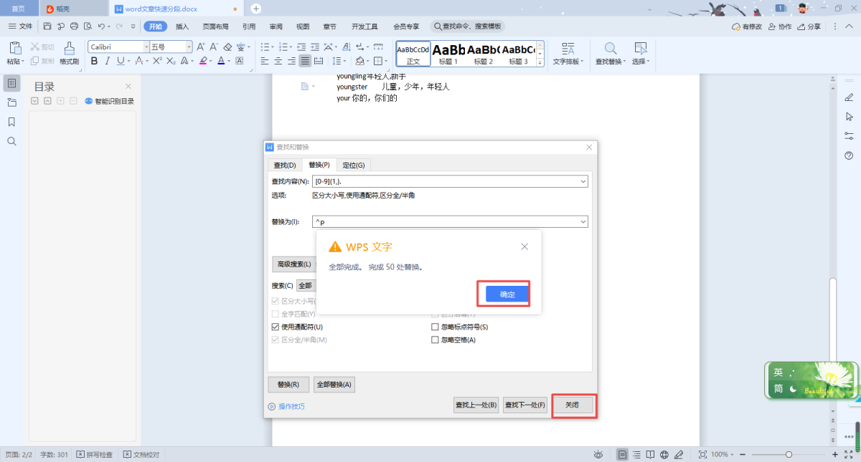
Task: Click the blue 确定 button
Action: tap(507, 294)
